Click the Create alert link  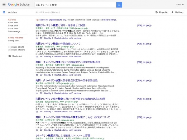click(17, 56)
